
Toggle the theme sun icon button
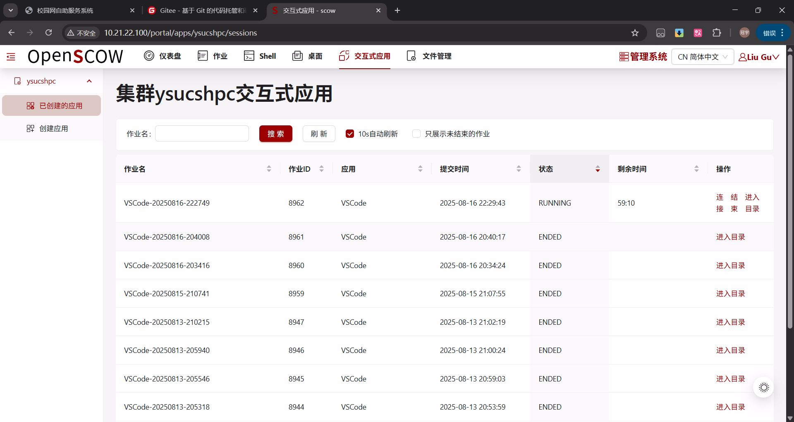tap(763, 387)
